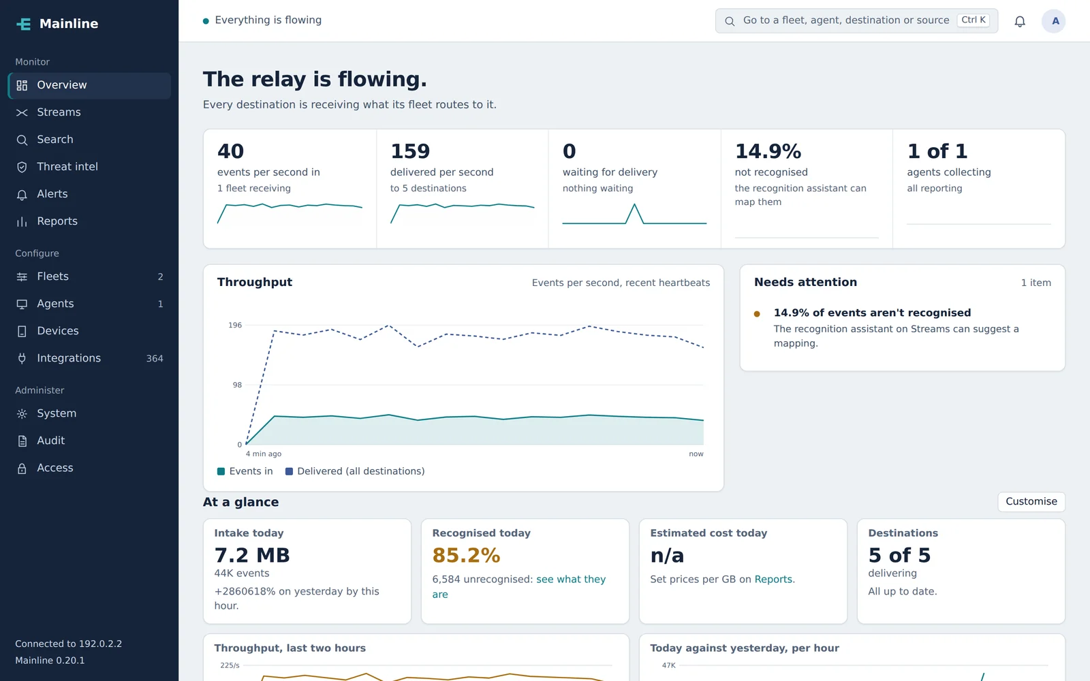Open the 14.9% not recognised card

[x=807, y=189]
